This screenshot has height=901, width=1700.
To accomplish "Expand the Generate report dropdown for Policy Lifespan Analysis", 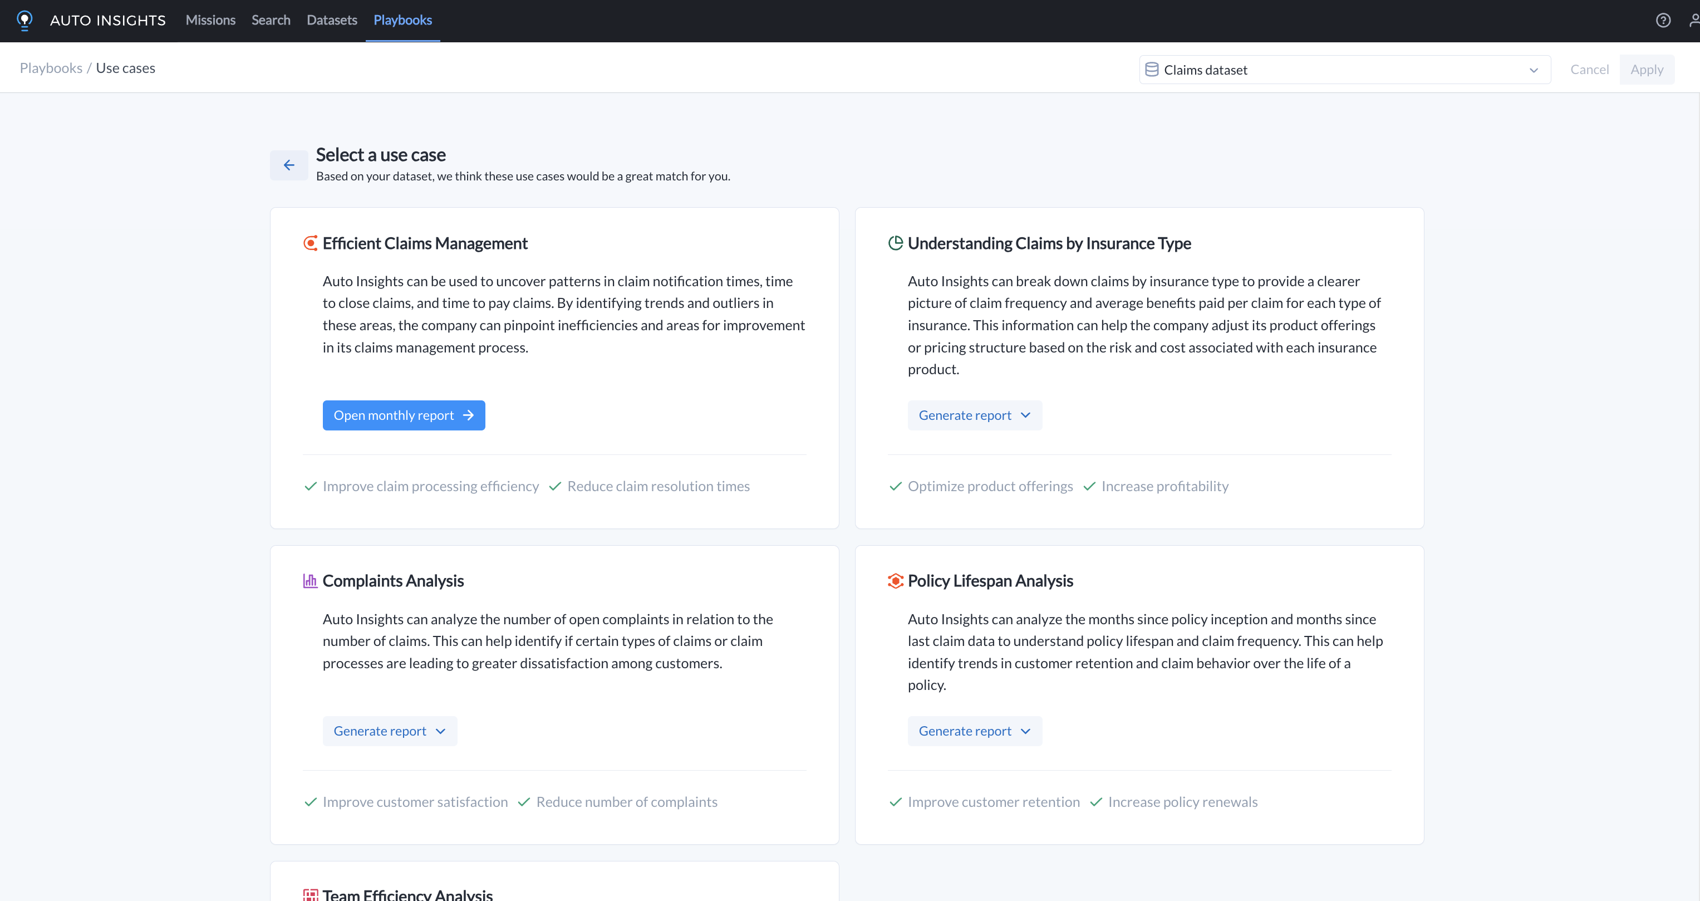I will coord(1025,731).
